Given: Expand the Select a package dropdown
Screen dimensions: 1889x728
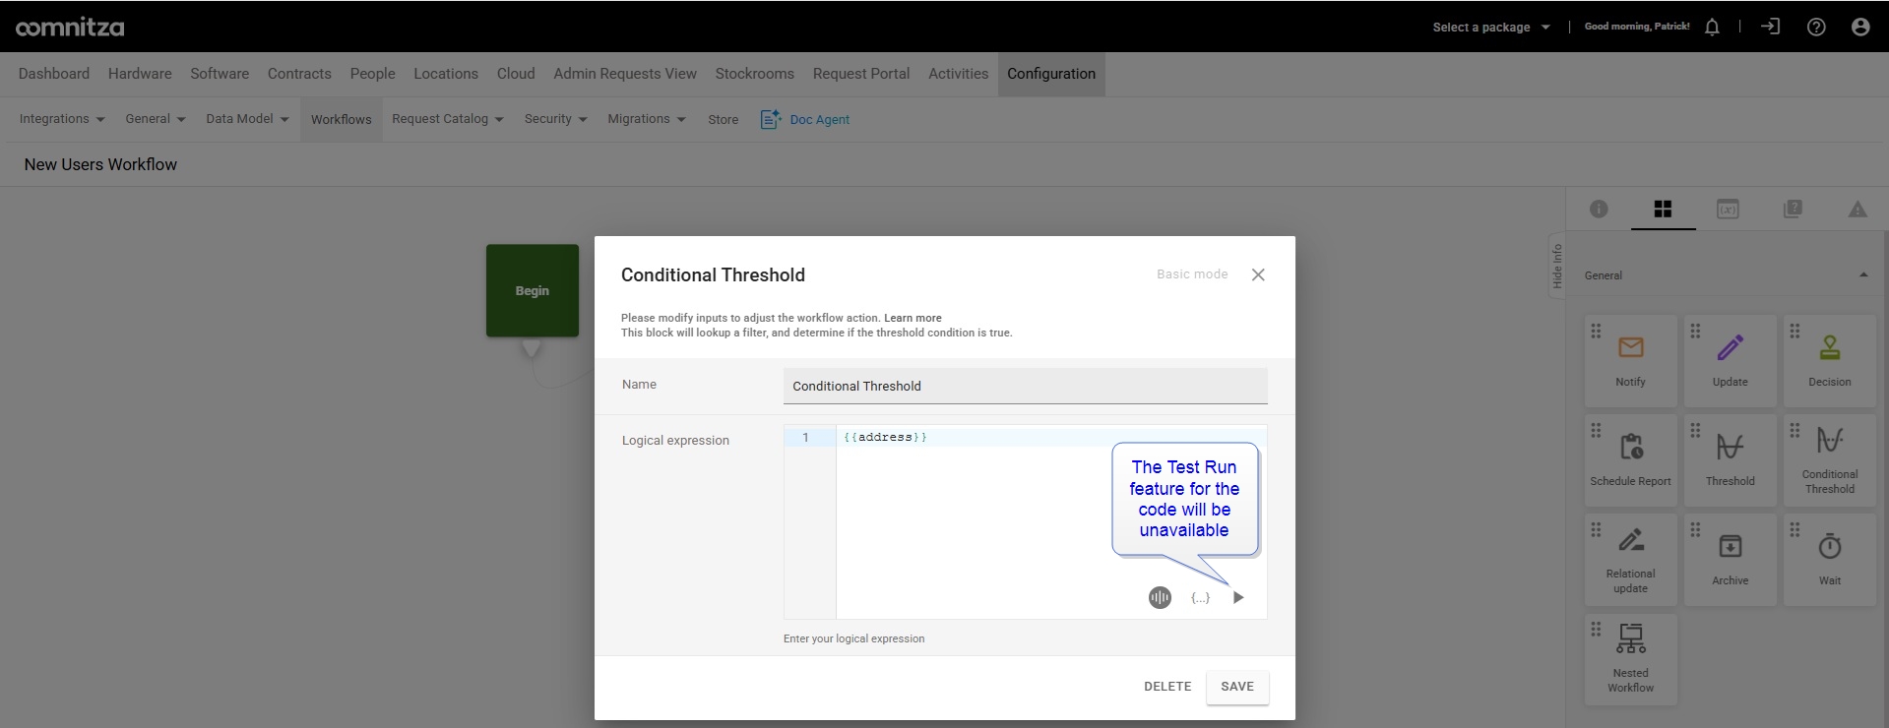Looking at the screenshot, I should pyautogui.click(x=1491, y=27).
